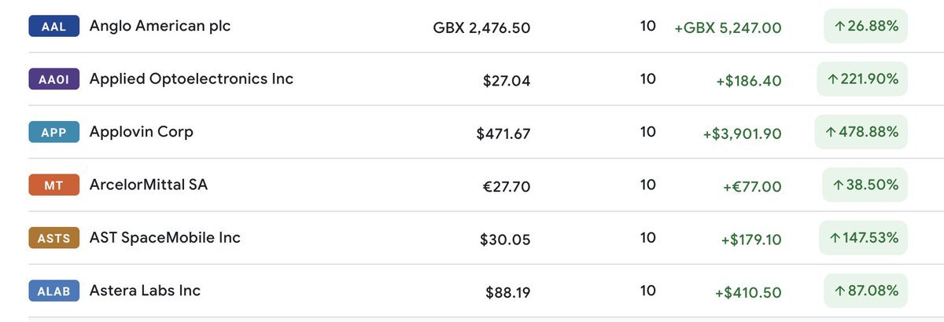Click the AAOI ticker badge
Viewport: 944px width, 322px height.
(53, 79)
